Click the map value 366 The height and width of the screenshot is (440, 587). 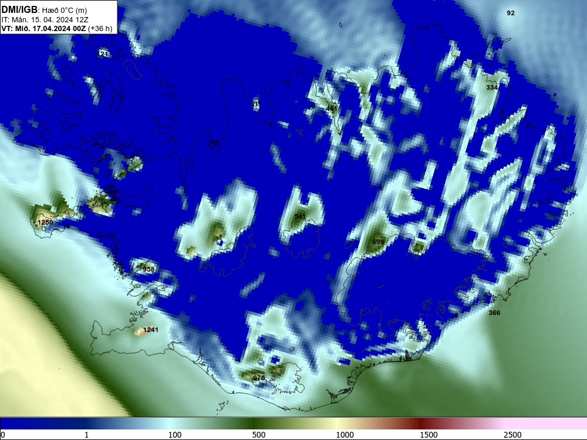tap(494, 313)
